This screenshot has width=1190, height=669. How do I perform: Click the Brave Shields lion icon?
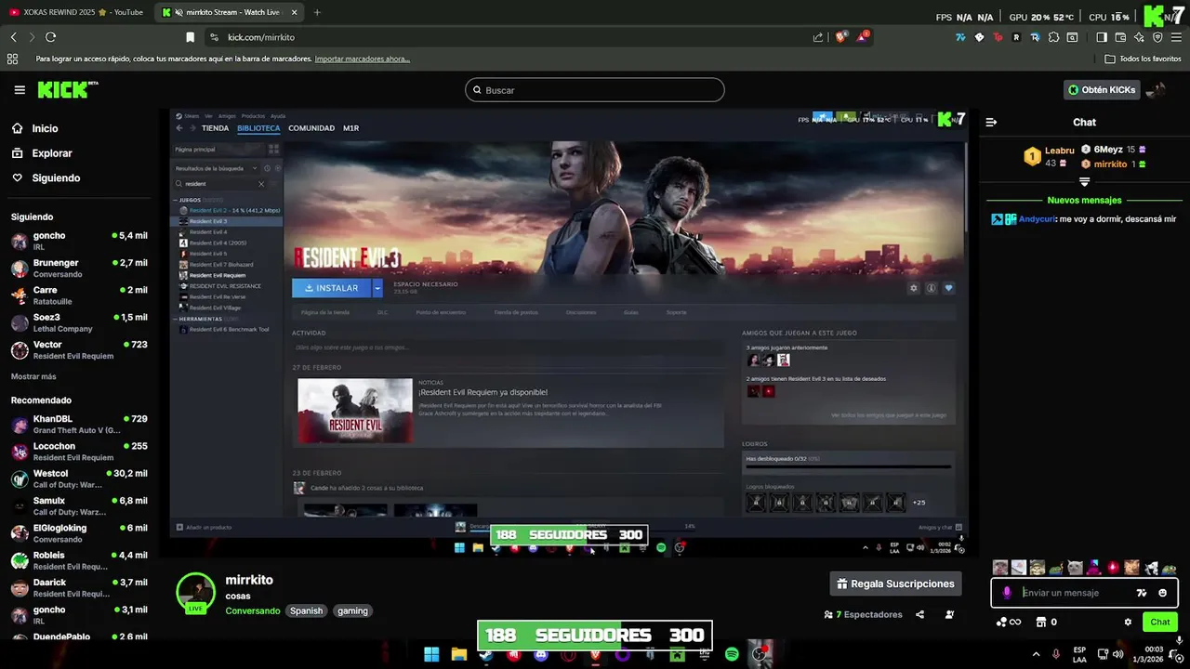842,37
